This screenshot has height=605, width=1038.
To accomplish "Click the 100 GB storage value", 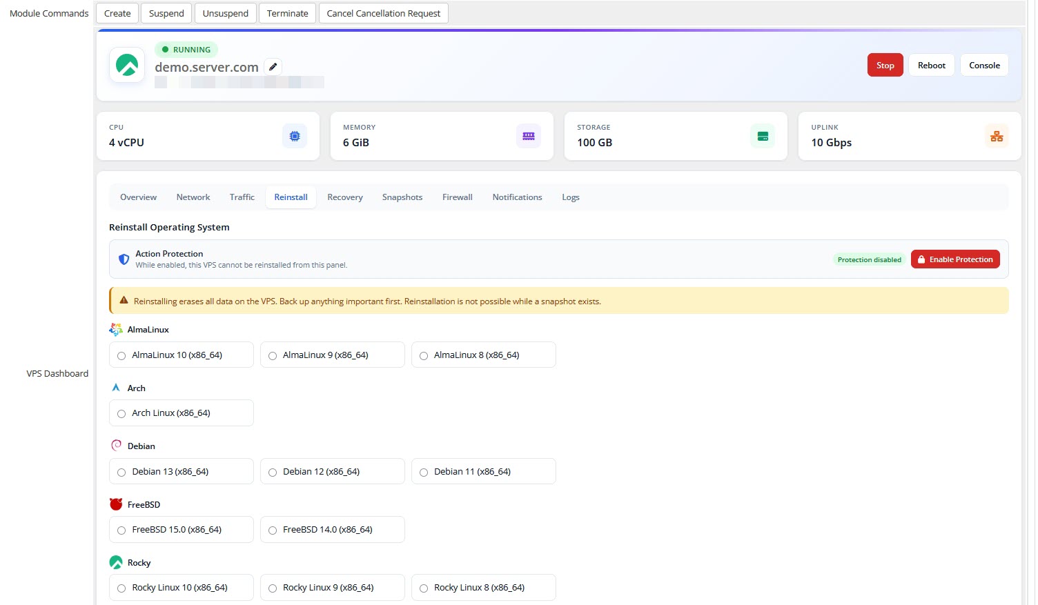I will [594, 143].
